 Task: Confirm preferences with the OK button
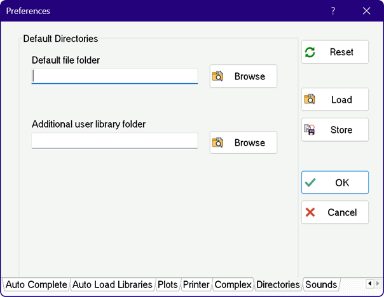click(x=334, y=183)
